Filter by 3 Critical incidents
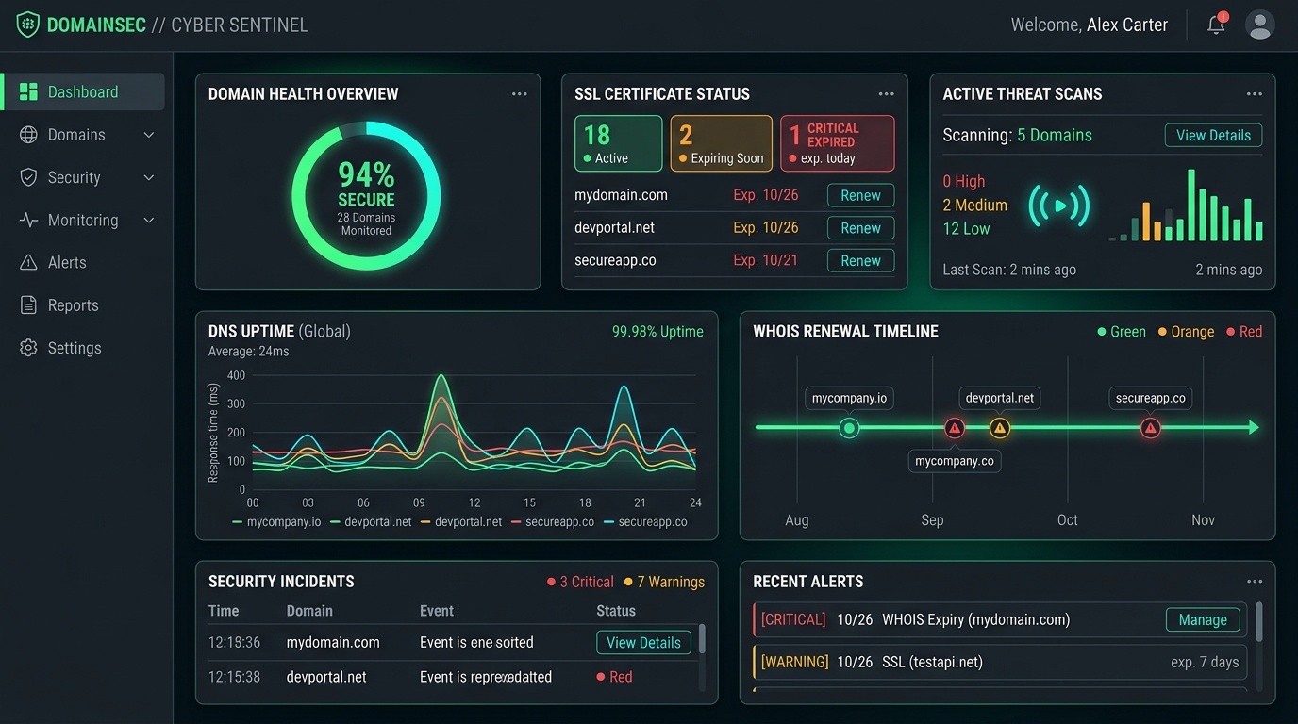 point(580,582)
